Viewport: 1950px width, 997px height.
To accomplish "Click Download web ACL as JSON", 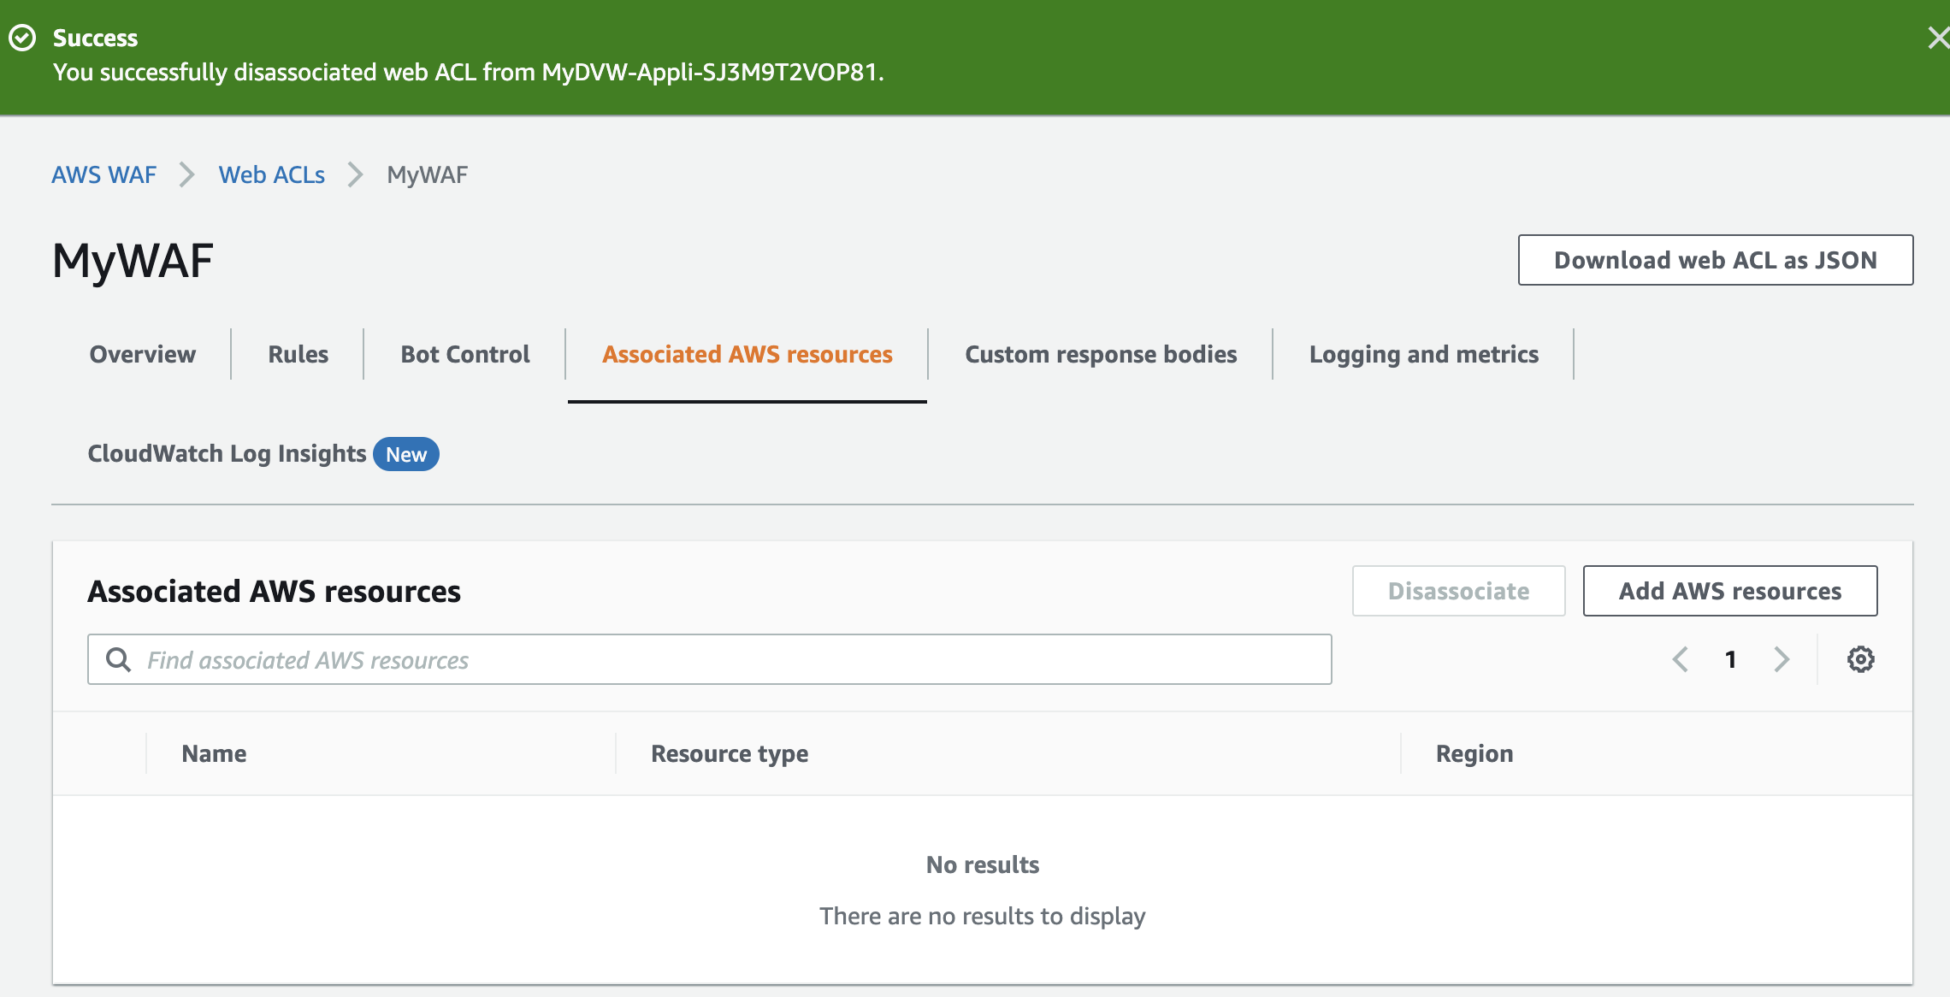I will coord(1715,260).
